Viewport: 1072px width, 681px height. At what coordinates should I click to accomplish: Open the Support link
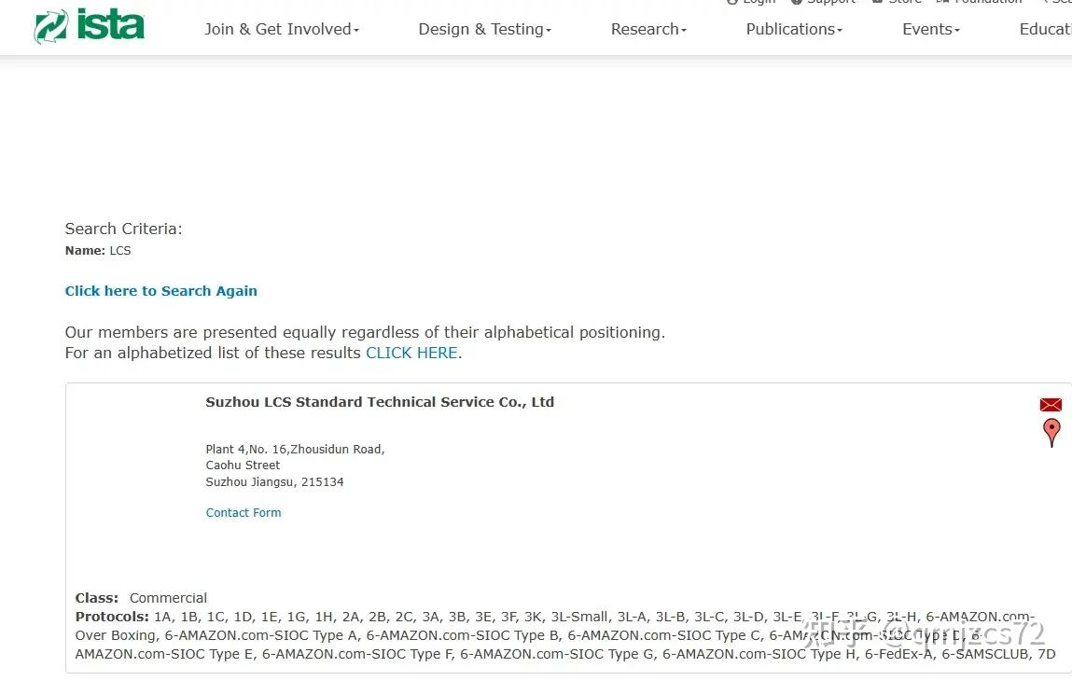(x=830, y=2)
